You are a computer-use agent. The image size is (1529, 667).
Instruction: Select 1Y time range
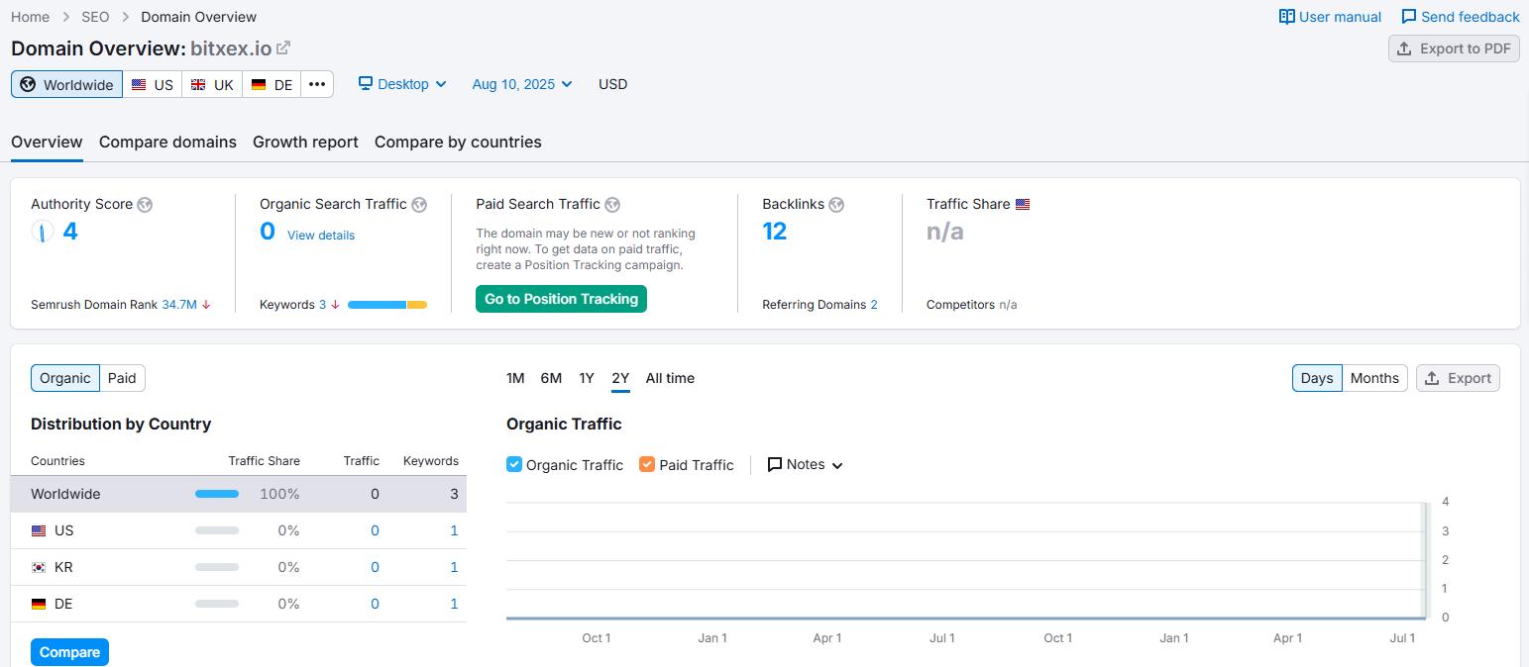[x=587, y=378]
